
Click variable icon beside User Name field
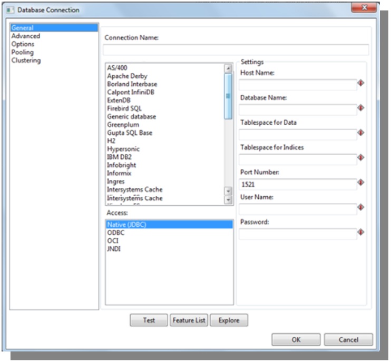point(361,207)
